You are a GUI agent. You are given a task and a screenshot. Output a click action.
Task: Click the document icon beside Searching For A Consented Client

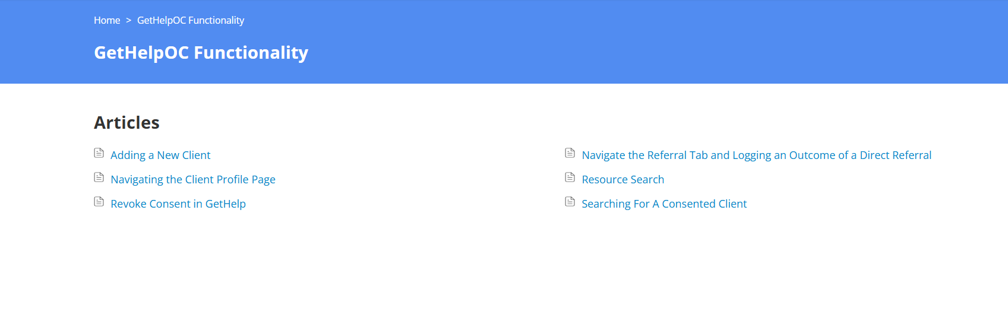(x=570, y=202)
